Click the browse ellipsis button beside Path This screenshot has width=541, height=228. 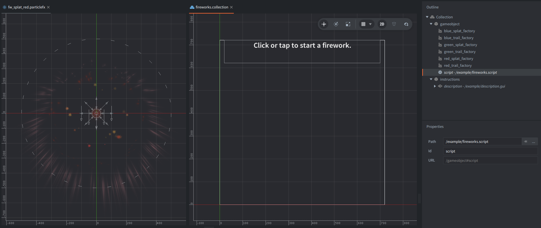(533, 142)
